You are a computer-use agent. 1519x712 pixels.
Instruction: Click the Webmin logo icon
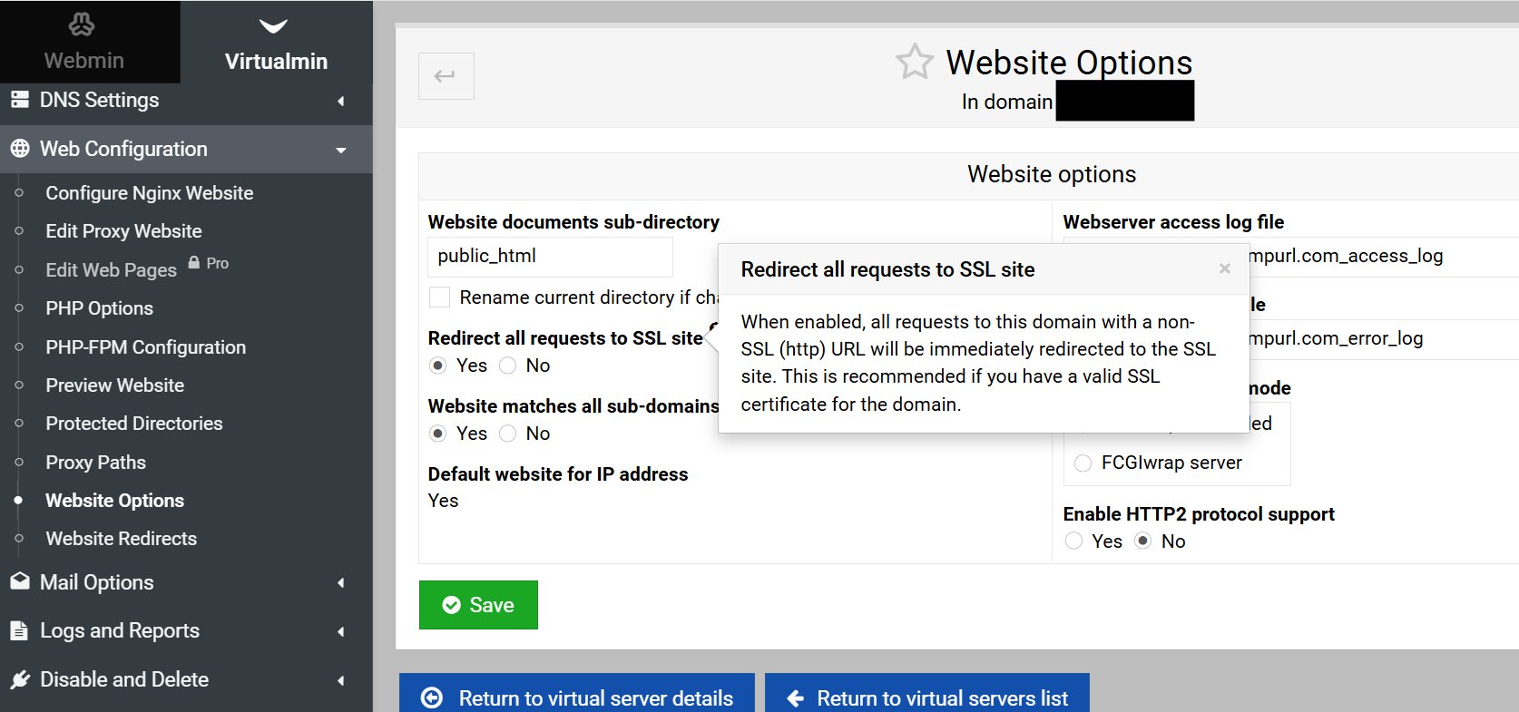tap(82, 24)
